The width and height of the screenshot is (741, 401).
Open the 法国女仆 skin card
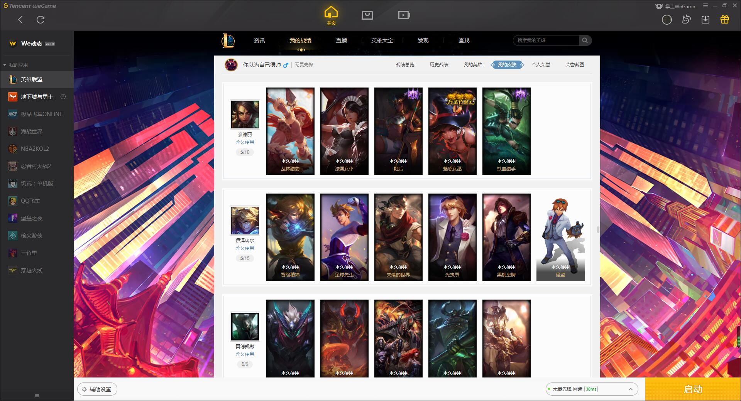coord(344,131)
